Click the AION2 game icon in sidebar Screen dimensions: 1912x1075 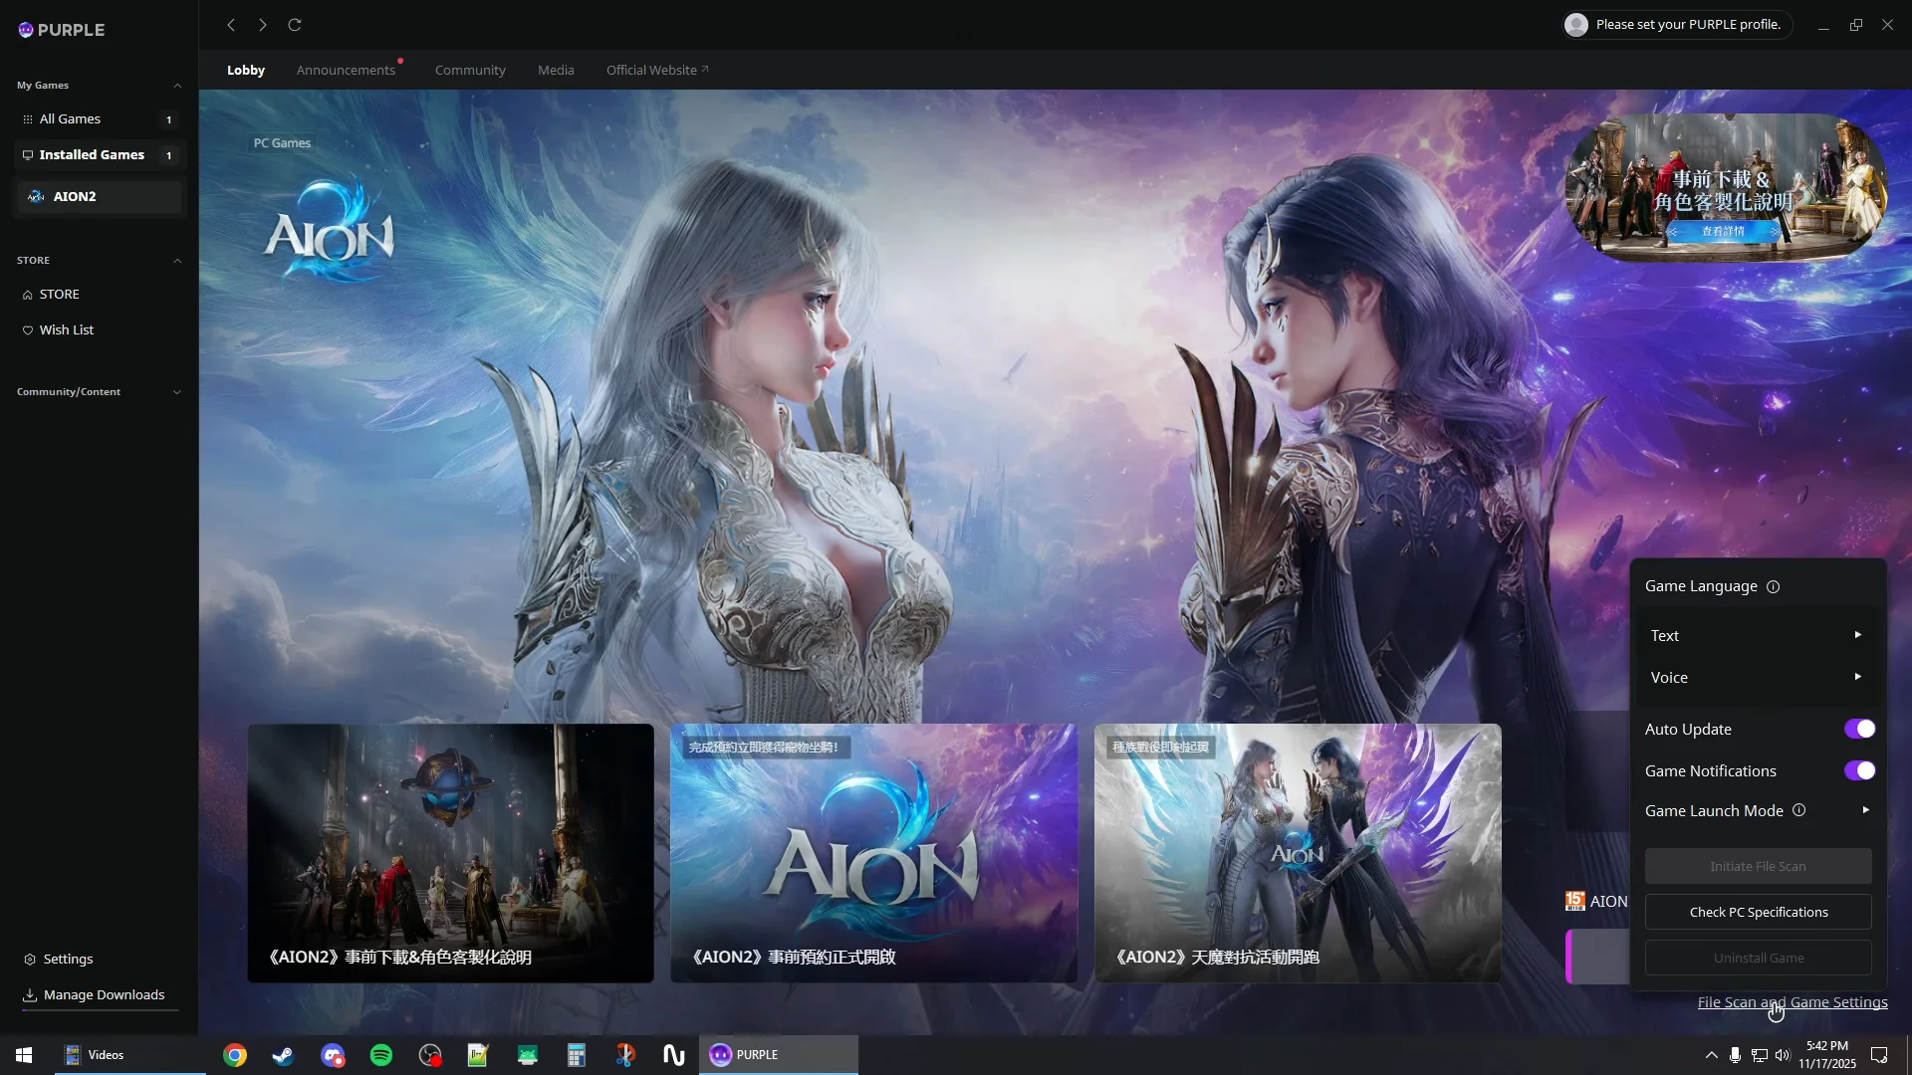(37, 197)
